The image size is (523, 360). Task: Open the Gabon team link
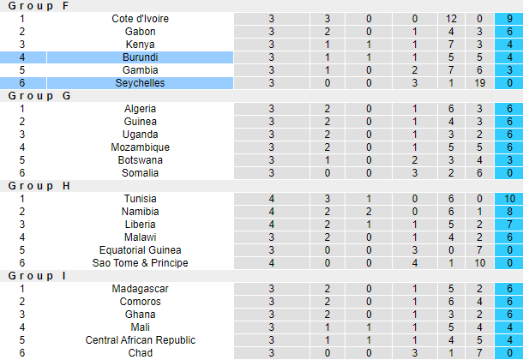tap(140, 32)
